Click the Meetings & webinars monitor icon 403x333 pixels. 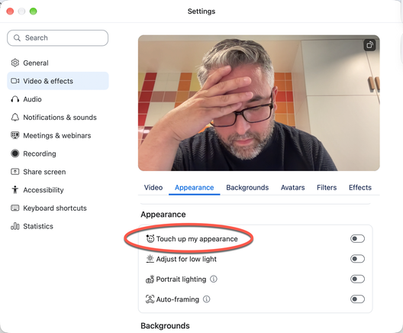coord(15,135)
